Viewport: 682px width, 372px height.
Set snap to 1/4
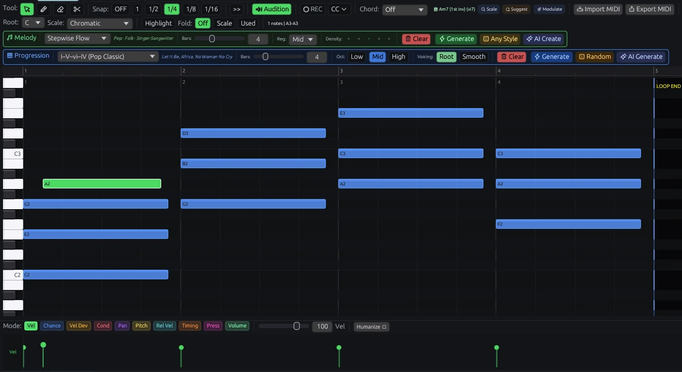pos(172,9)
